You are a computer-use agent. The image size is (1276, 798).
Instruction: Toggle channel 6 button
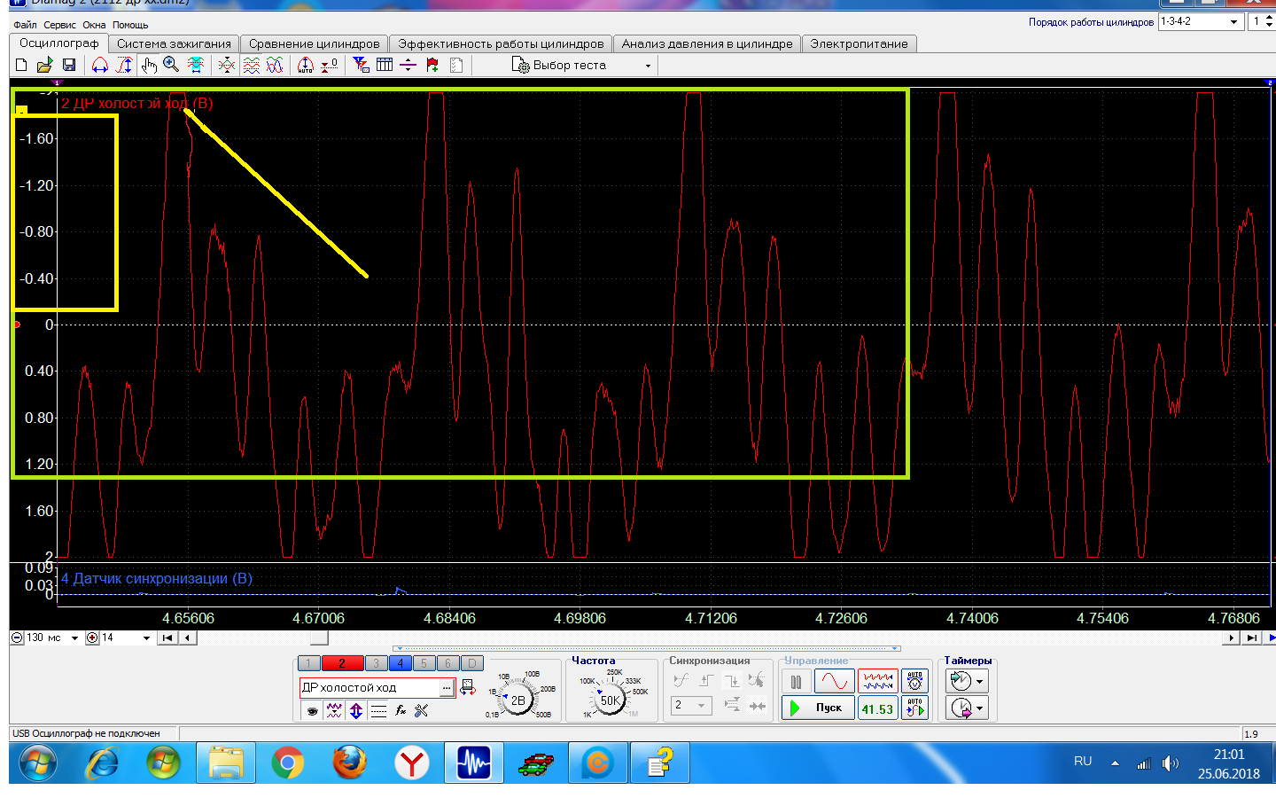(x=447, y=663)
